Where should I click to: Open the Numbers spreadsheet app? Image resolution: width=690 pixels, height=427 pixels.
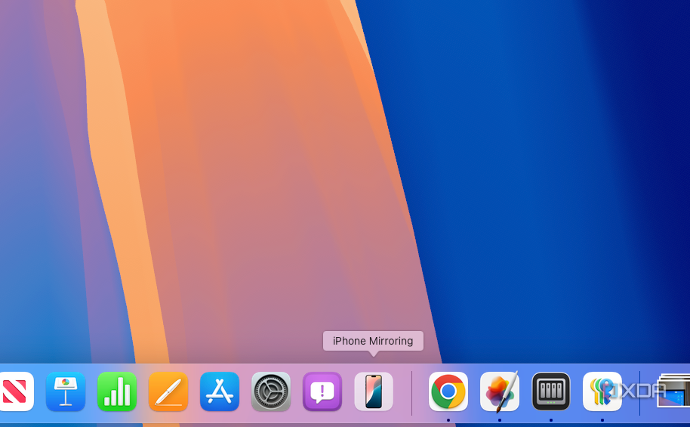pos(117,391)
